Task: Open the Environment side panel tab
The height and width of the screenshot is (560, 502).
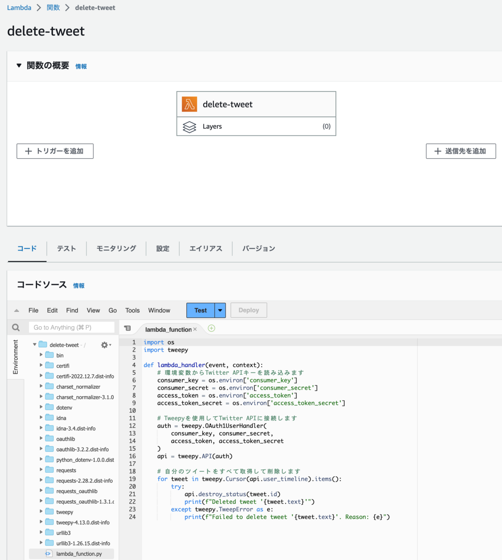Action: [x=15, y=357]
